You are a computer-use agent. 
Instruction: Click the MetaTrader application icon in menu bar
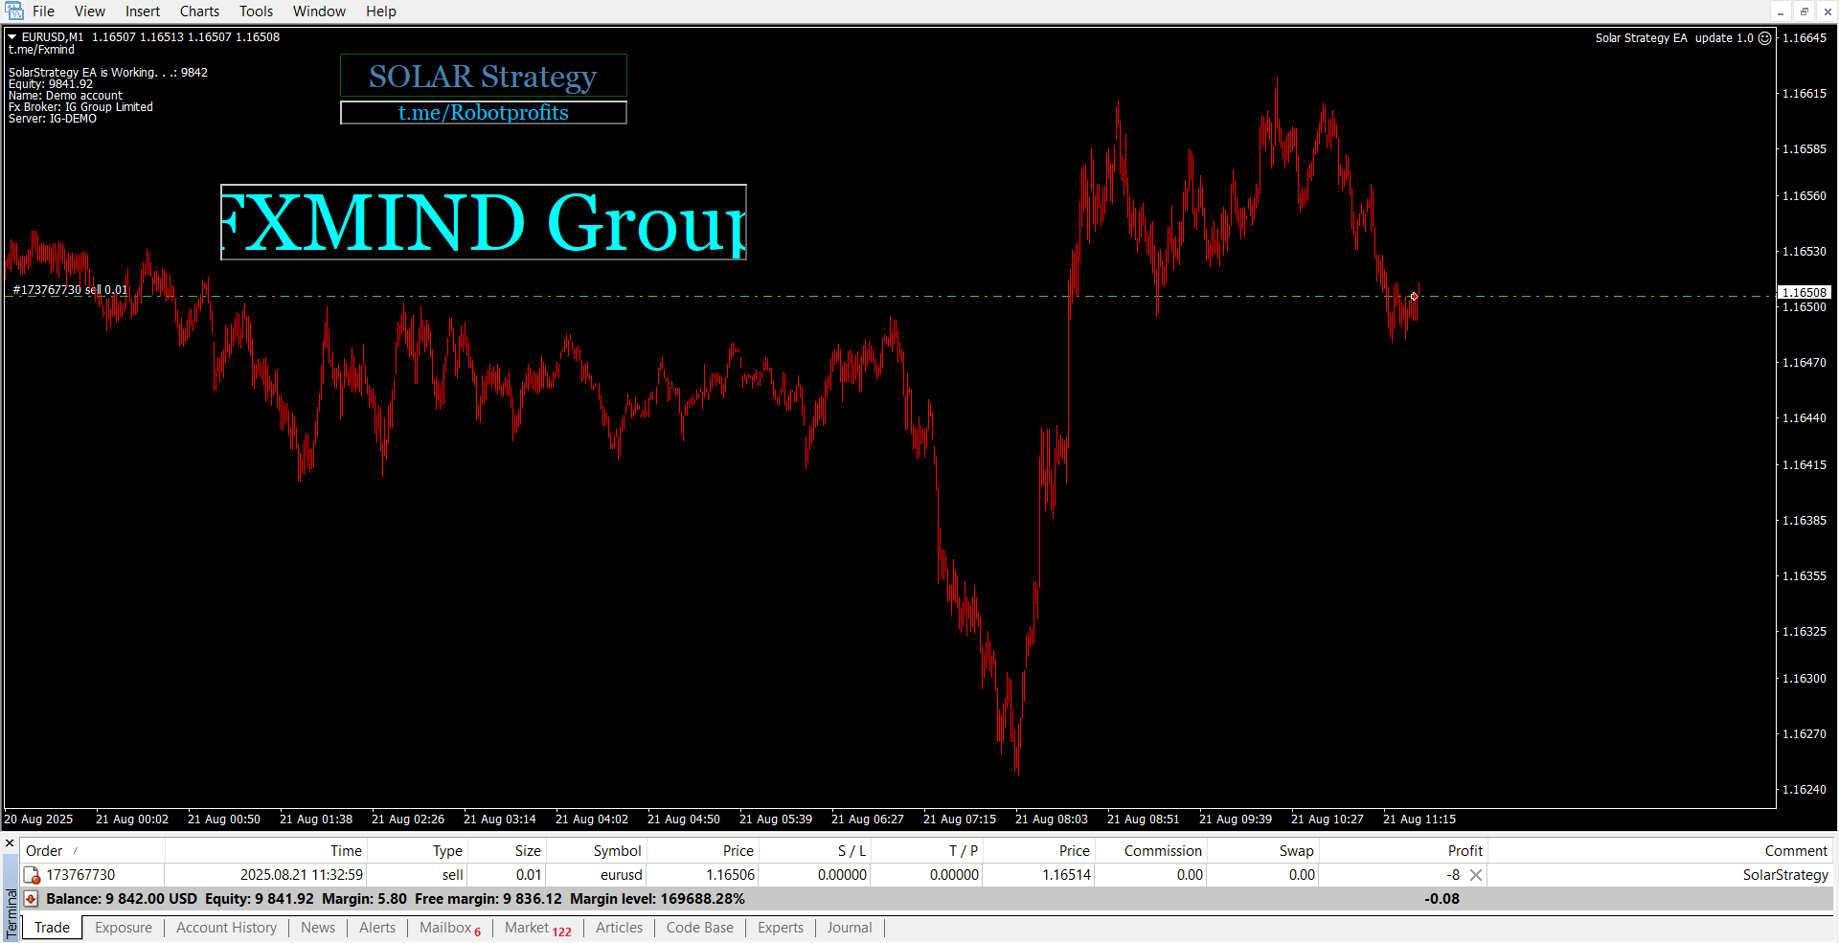[13, 11]
